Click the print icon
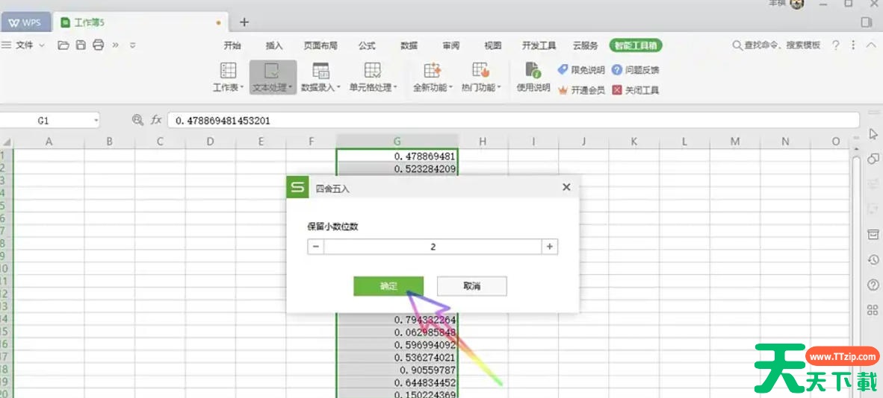The image size is (883, 398). tap(98, 45)
